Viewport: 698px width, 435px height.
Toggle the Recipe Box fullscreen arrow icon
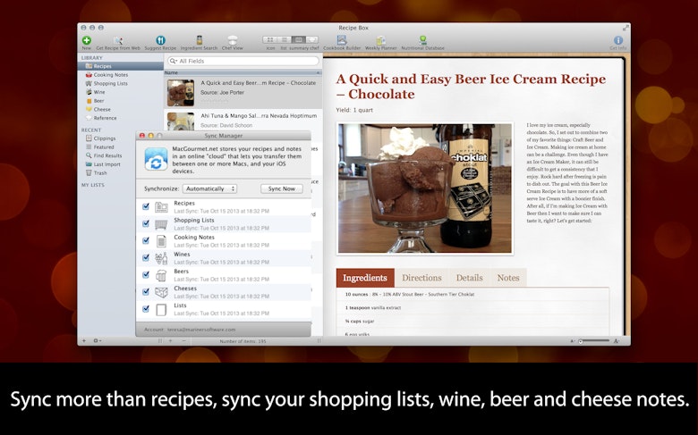click(x=626, y=28)
